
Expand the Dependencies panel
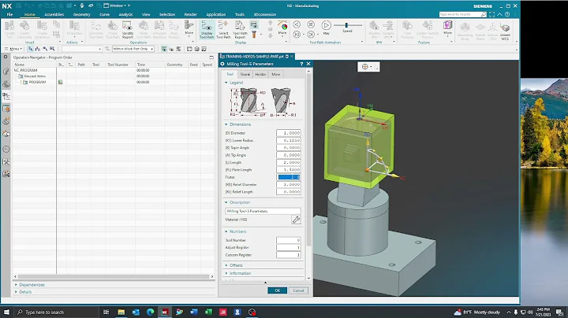click(x=16, y=285)
